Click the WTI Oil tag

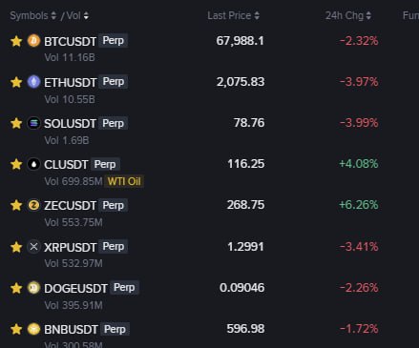point(124,181)
